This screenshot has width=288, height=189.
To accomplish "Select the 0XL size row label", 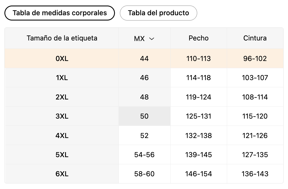I will pyautogui.click(x=62, y=59).
